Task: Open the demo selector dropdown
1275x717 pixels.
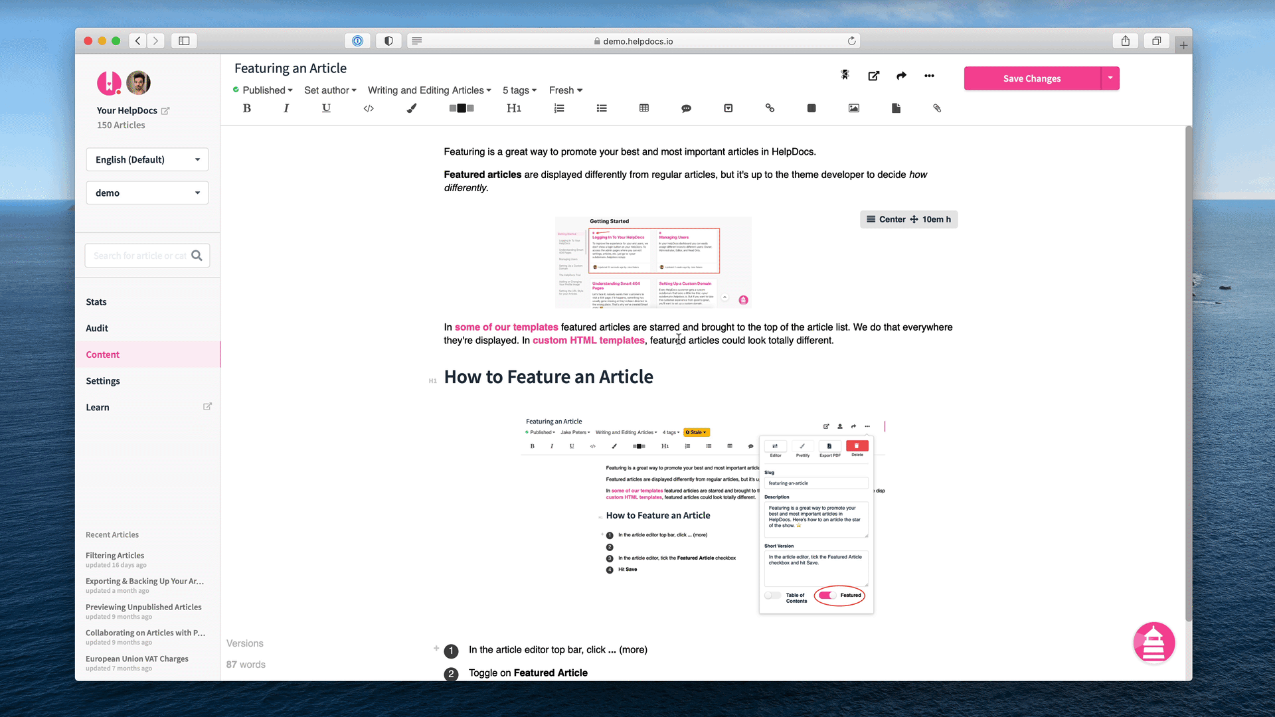Action: point(147,193)
